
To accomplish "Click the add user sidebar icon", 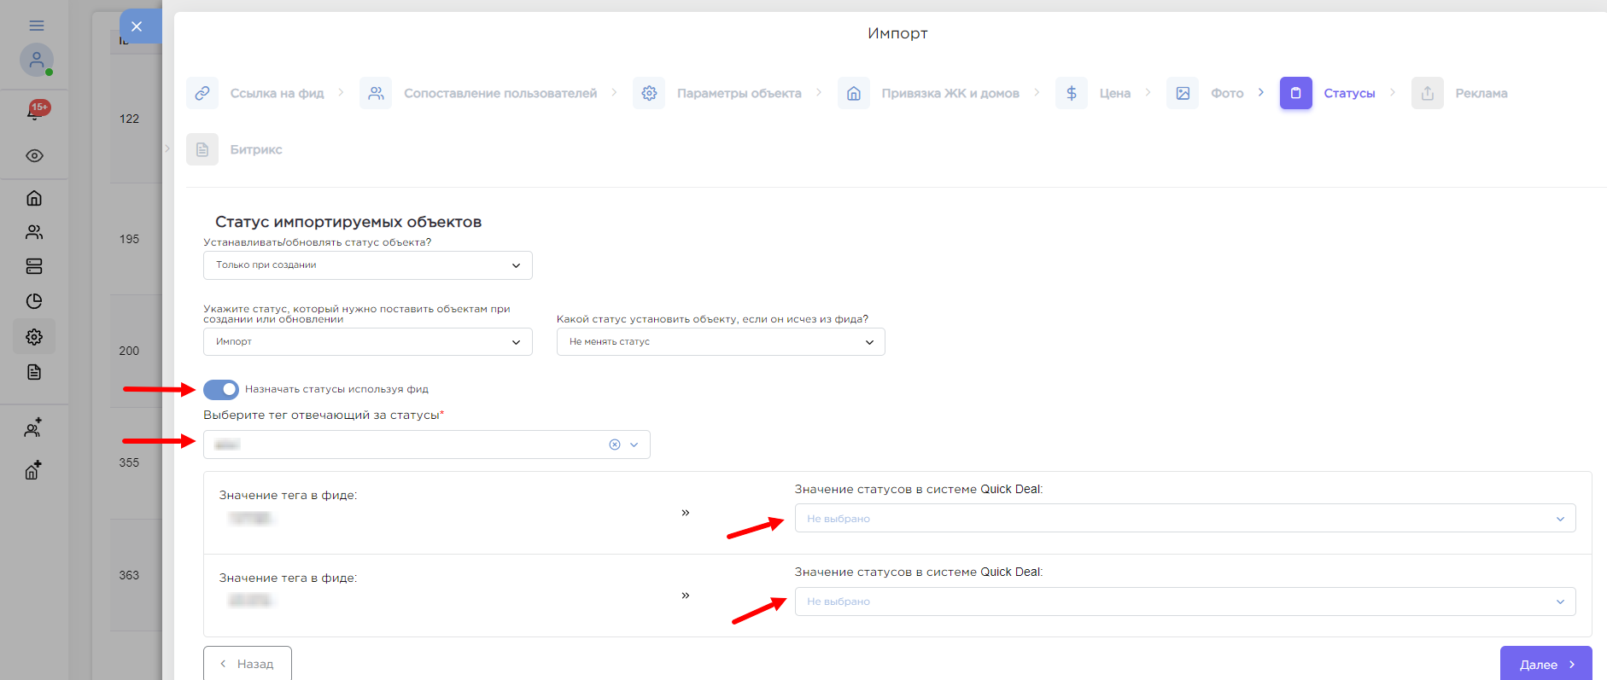I will point(33,428).
